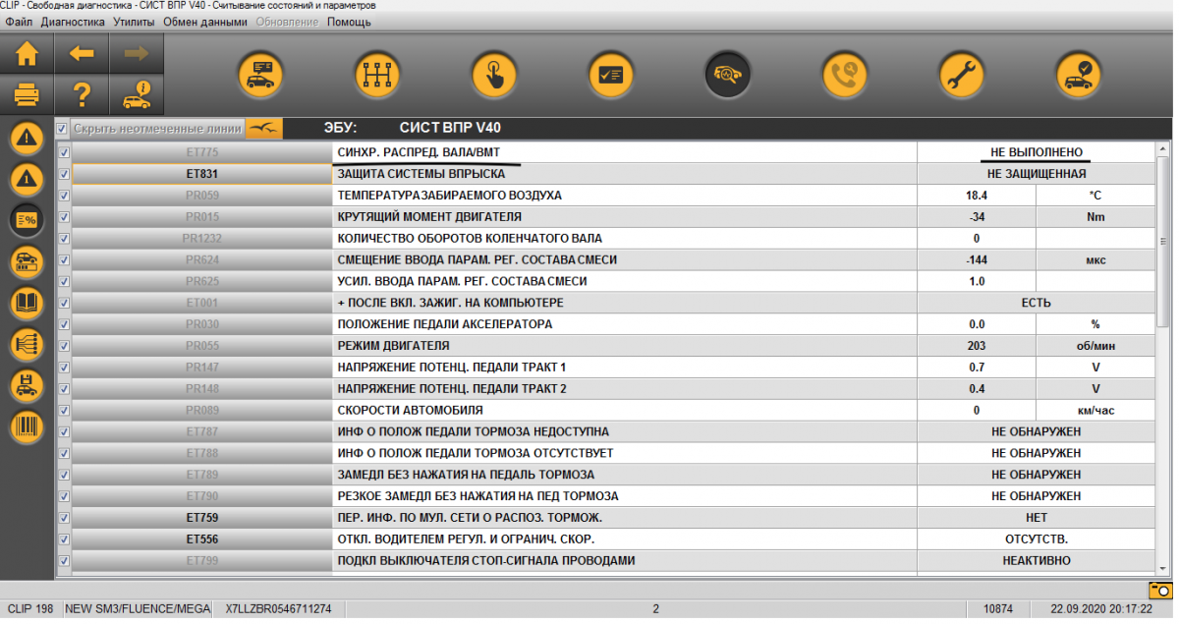Open the checklist screen icon
Screen dimensions: 1179x624
pos(611,74)
